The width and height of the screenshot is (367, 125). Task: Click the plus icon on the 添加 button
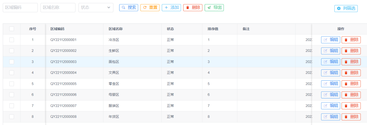(166, 8)
